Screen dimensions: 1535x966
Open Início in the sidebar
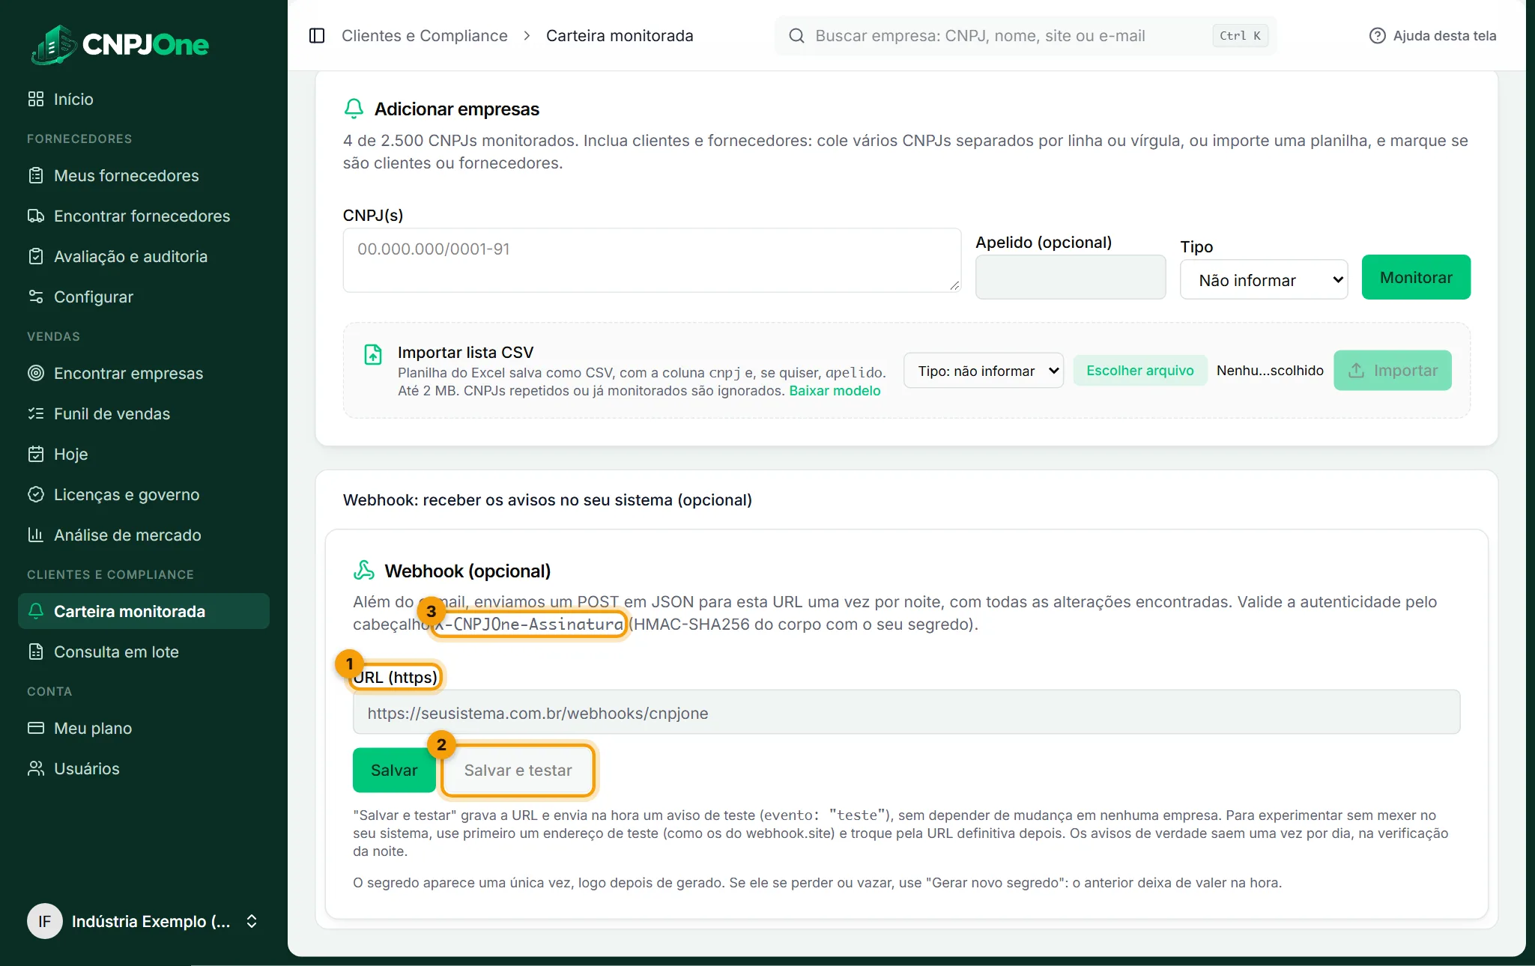(73, 99)
